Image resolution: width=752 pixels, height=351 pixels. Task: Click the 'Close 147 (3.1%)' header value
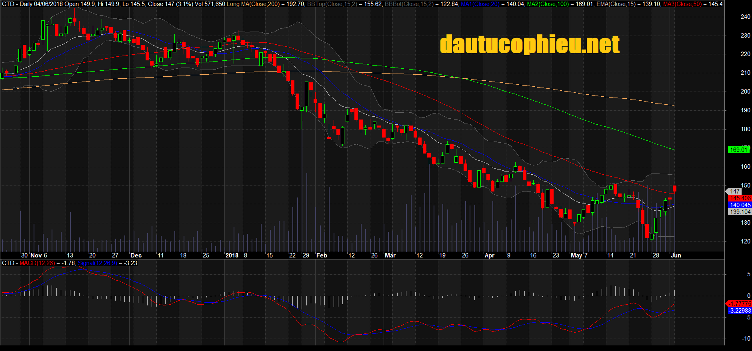click(x=170, y=4)
